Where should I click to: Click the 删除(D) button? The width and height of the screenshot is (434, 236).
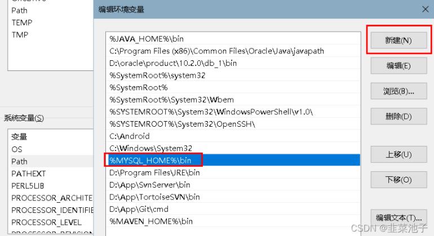[398, 117]
